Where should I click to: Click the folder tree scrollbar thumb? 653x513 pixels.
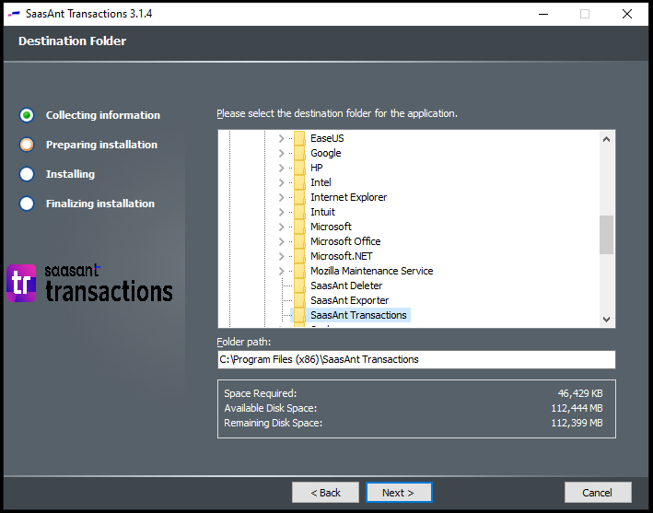coord(606,235)
